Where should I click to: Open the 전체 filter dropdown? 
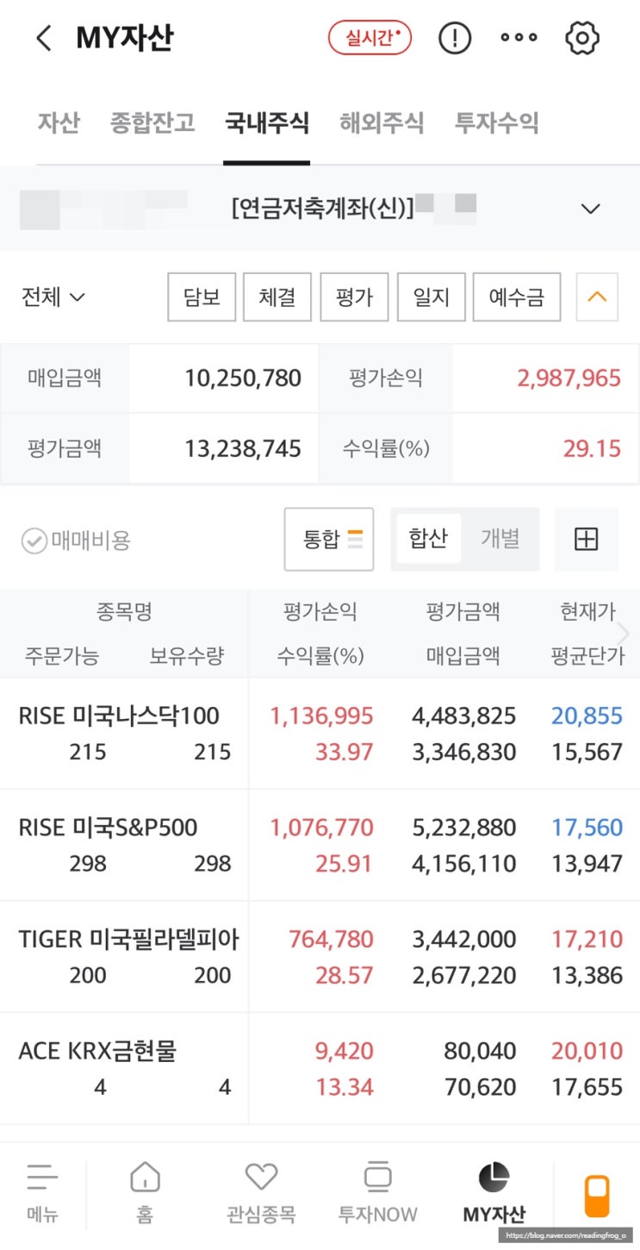[x=53, y=297]
